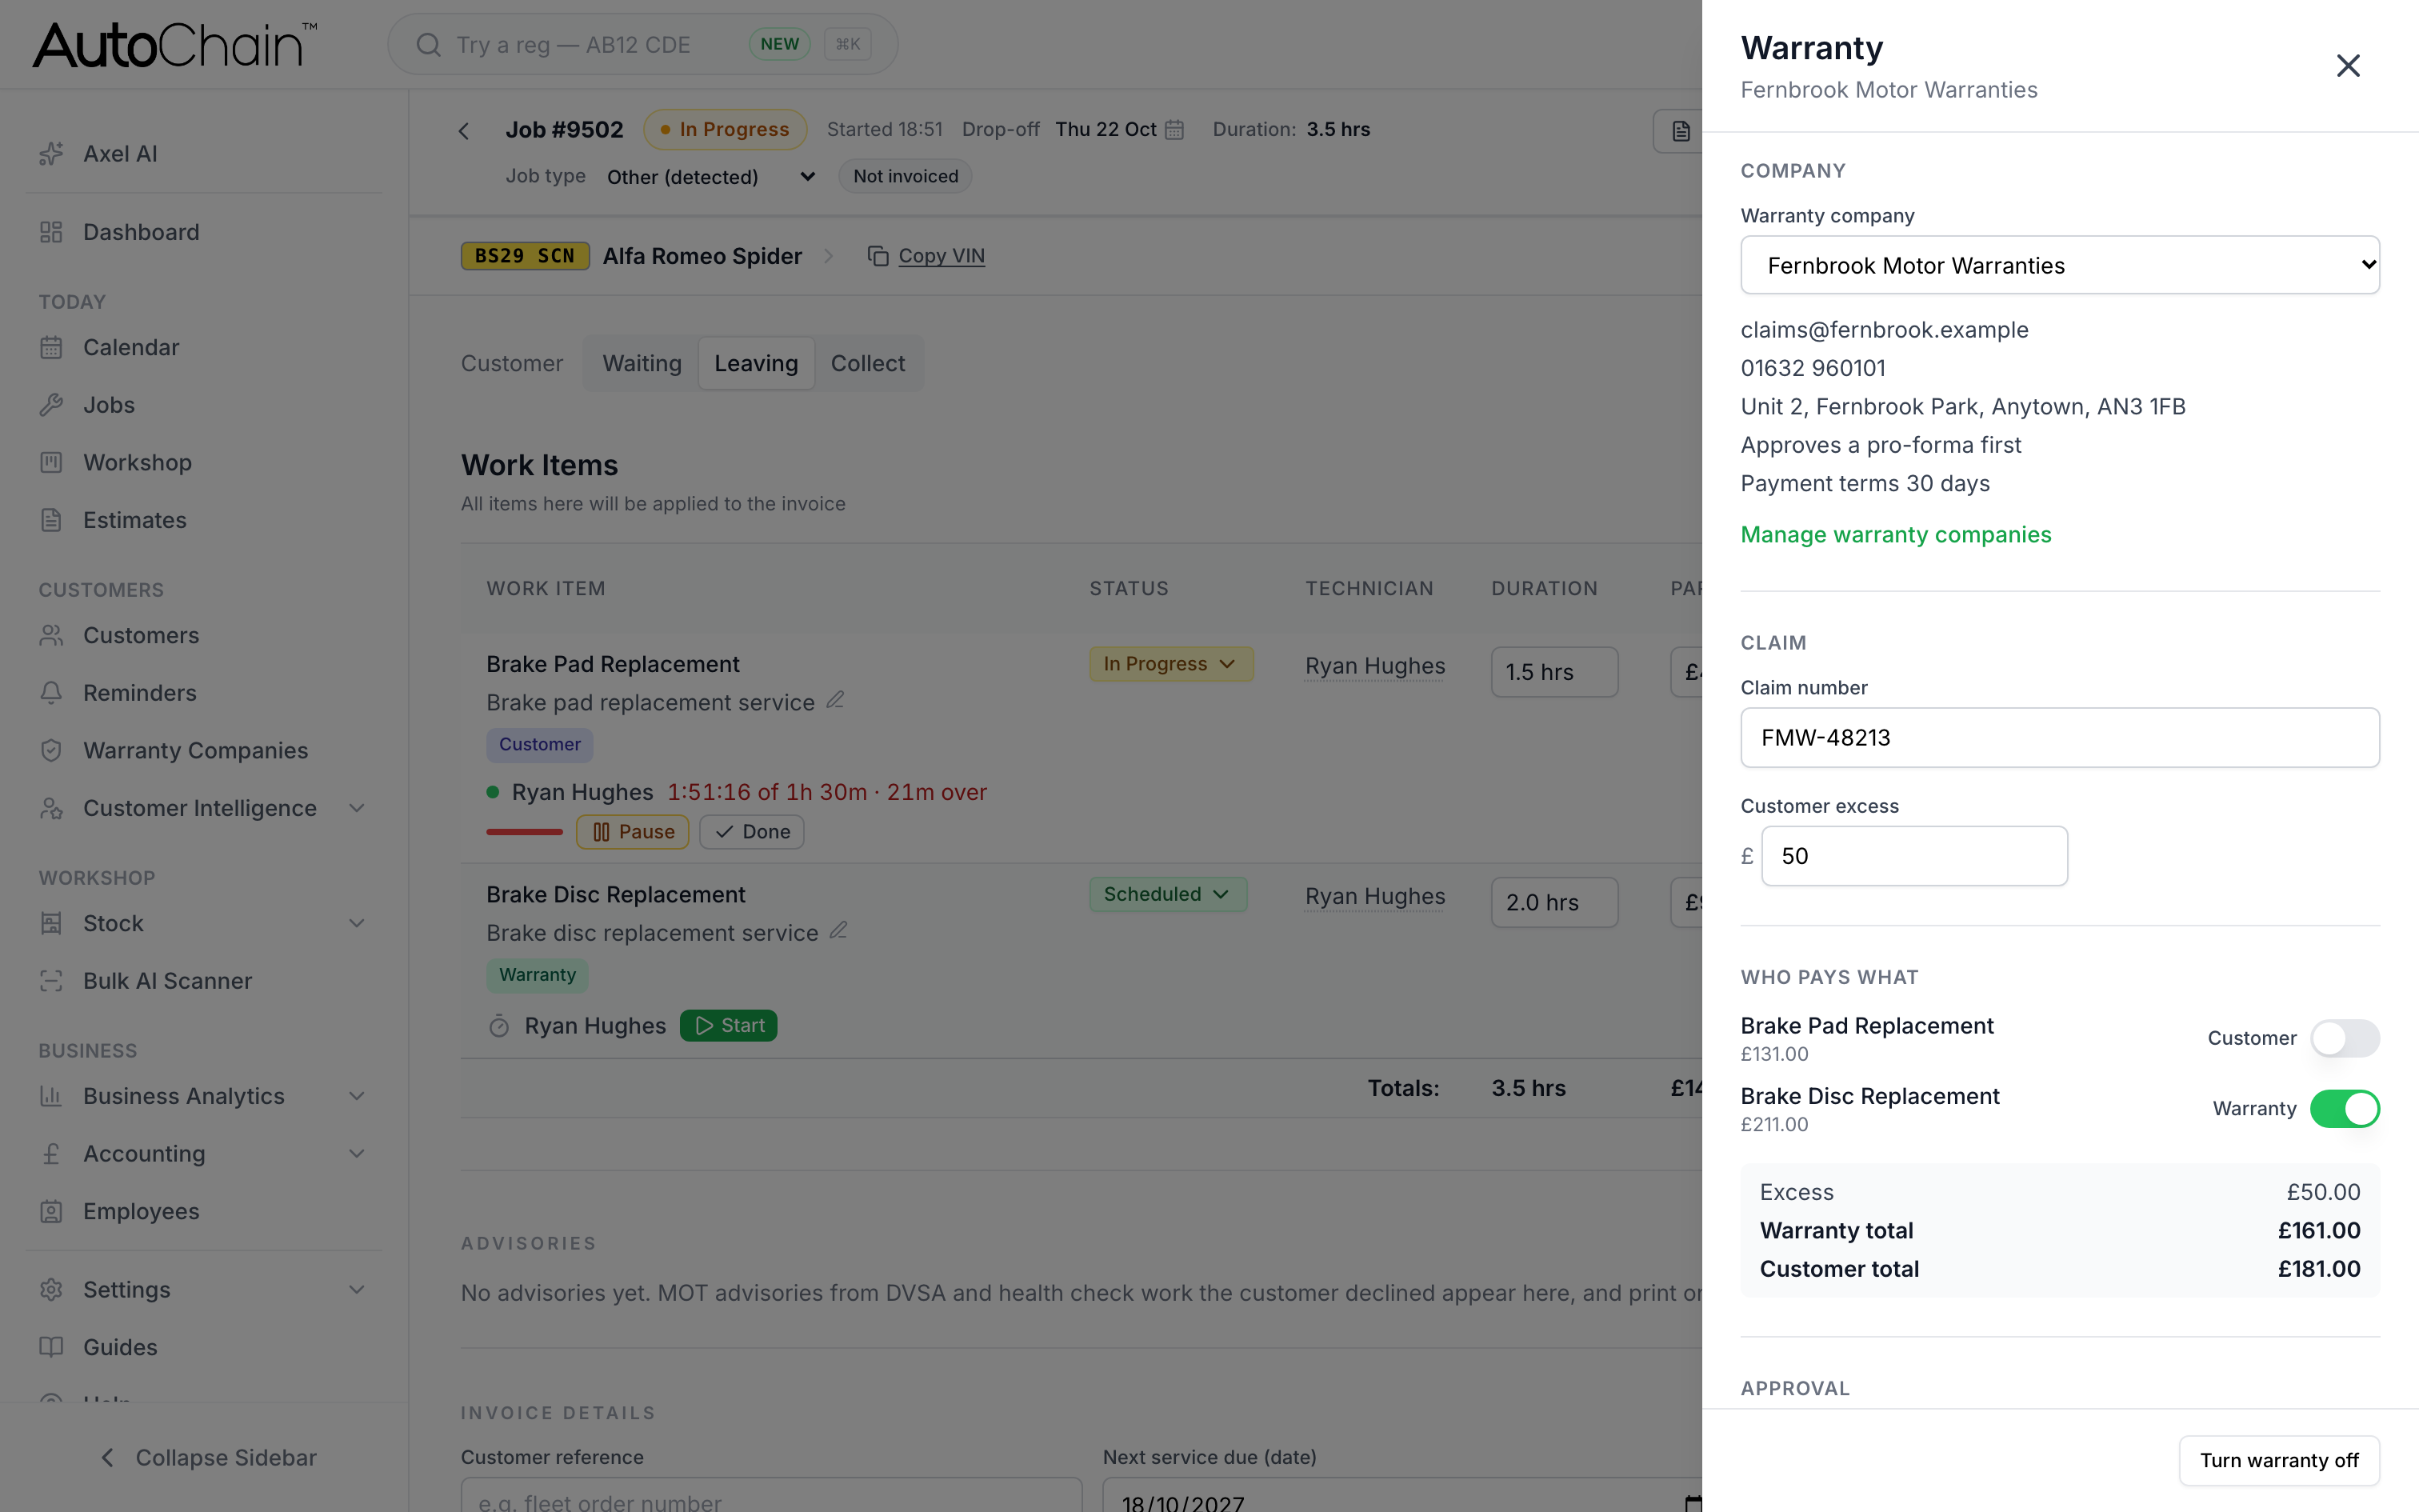Close the Warranty panel

2348,66
